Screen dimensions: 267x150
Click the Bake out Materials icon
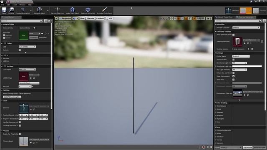click(x=88, y=10)
